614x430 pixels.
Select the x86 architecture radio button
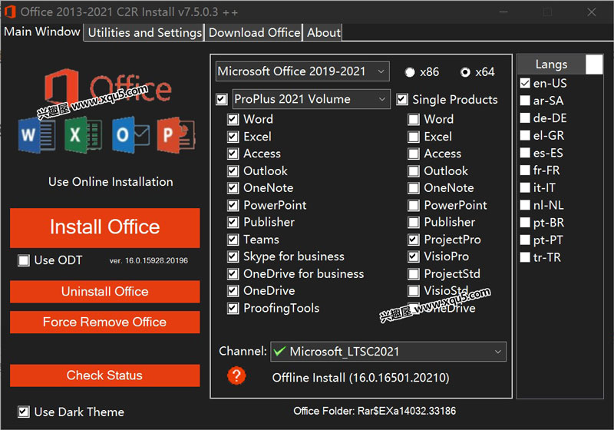coord(410,72)
